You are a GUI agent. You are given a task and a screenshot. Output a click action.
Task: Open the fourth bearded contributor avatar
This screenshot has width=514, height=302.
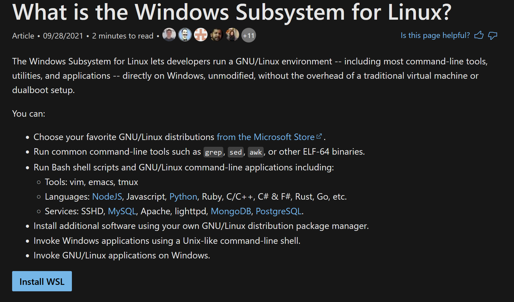pos(217,35)
